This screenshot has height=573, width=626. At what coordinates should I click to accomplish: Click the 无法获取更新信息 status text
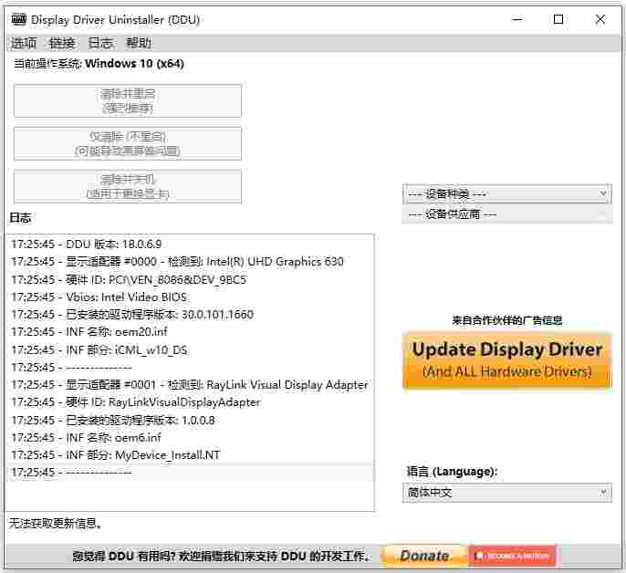pyautogui.click(x=55, y=523)
